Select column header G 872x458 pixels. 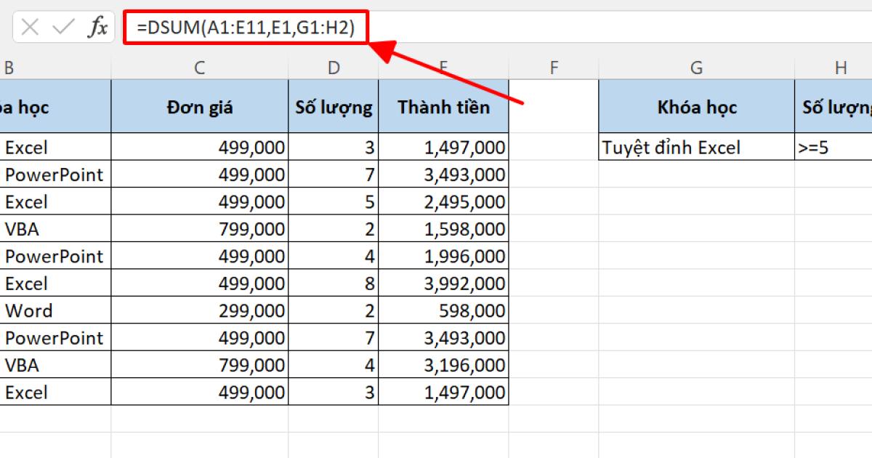tap(695, 67)
